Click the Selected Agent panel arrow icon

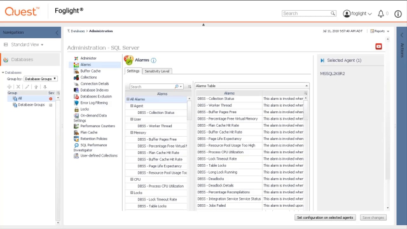tap(322, 60)
